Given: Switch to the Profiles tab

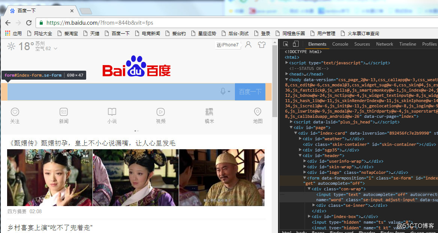Looking at the screenshot, I should point(429,44).
